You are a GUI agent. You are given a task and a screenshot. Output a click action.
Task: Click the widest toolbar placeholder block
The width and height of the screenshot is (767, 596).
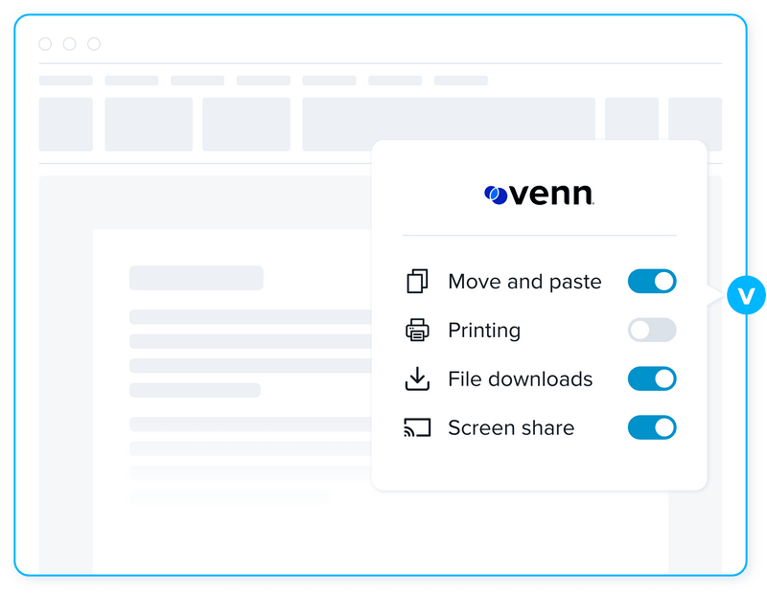449,124
